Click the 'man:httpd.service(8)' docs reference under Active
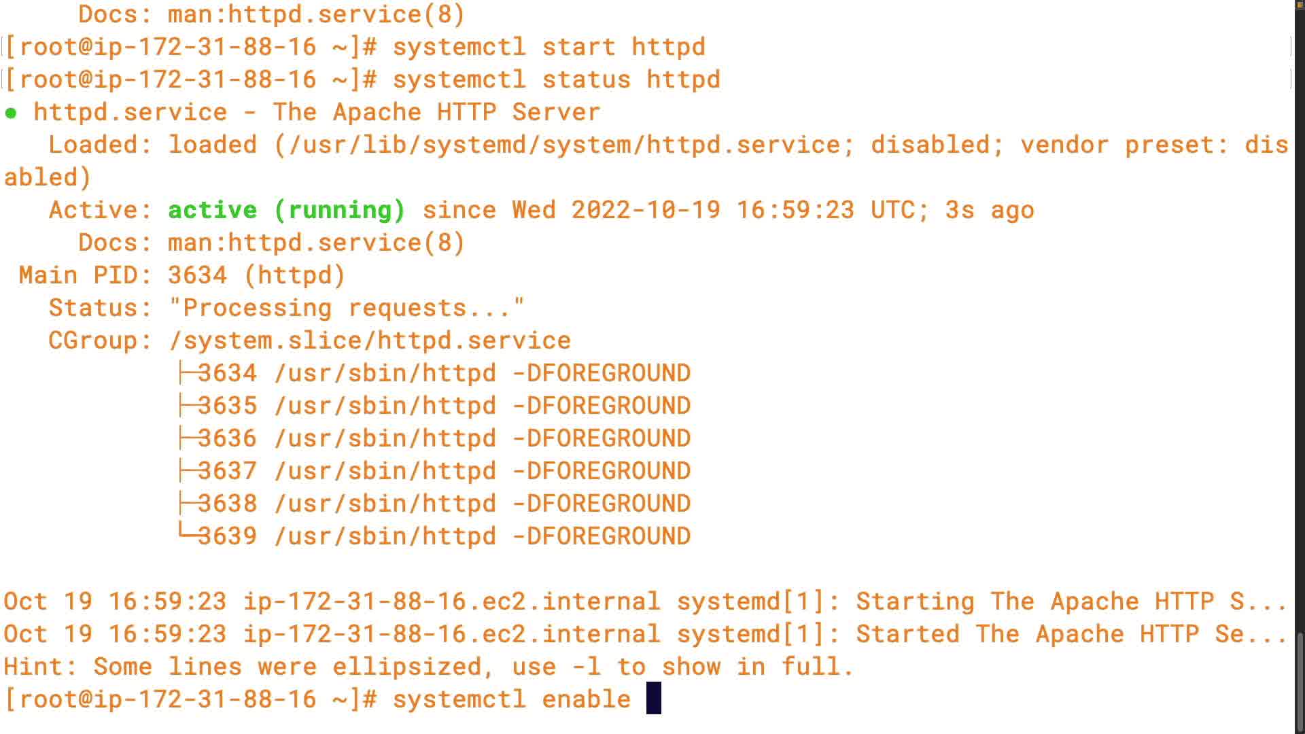Viewport: 1305px width, 734px height. [316, 243]
